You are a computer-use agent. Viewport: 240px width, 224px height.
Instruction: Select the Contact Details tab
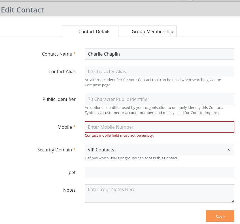pyautogui.click(x=90, y=31)
